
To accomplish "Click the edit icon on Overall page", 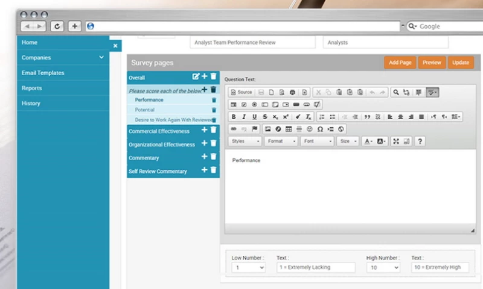I will coord(196,76).
